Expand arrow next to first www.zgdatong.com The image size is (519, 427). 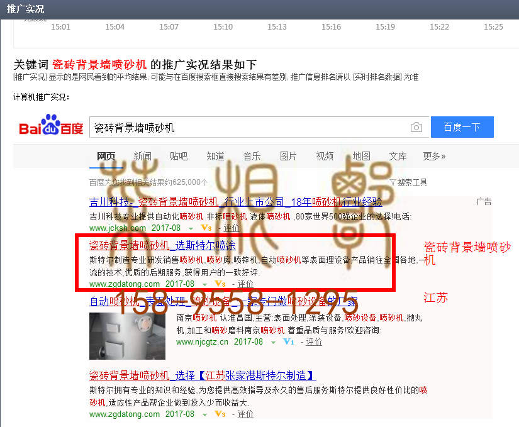pyautogui.click(x=205, y=284)
